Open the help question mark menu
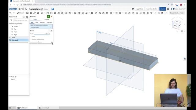The height and width of the screenshot is (110, 196). 168,9
